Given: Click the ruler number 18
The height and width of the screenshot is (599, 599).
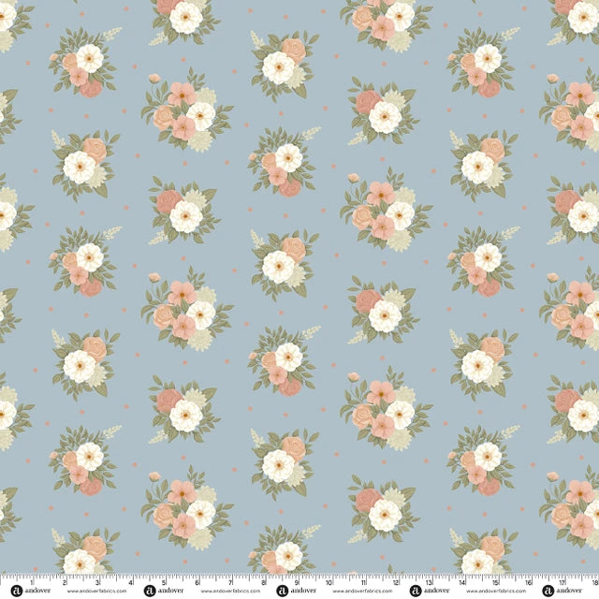Looking at the screenshot, I should 595,583.
